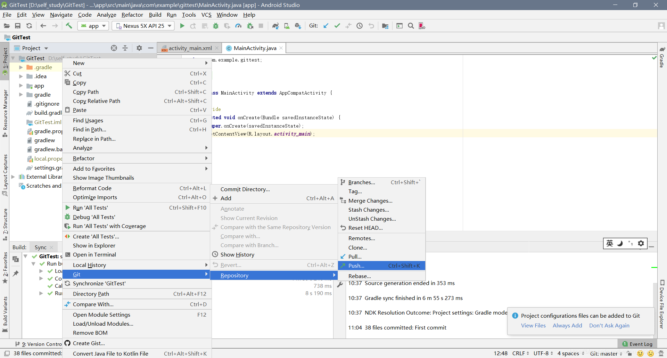Open the IME settings gear icon
667x358 pixels.
[x=641, y=243]
